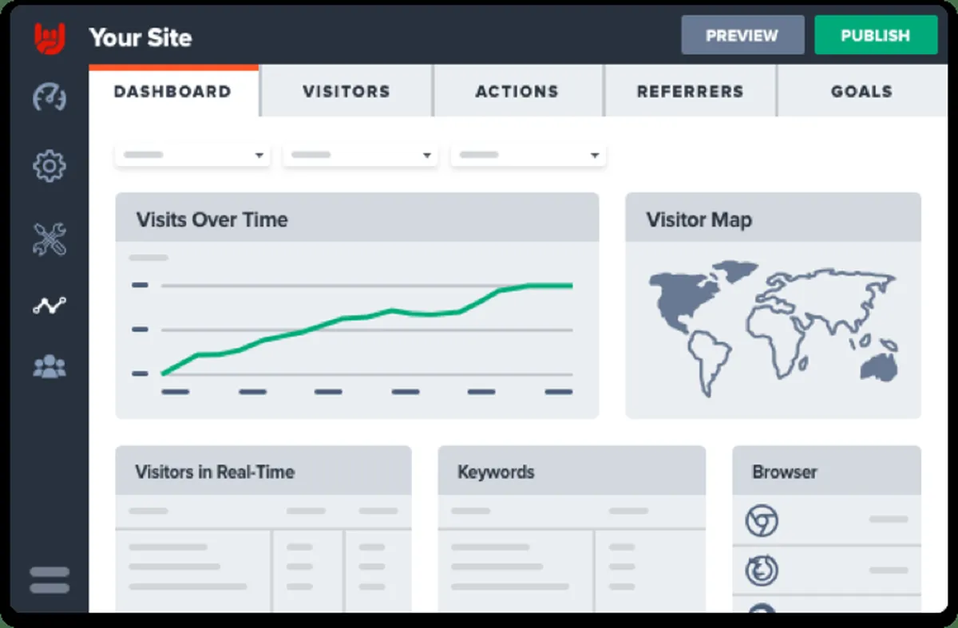
Task: Open the settings gear sidebar icon
Action: [x=49, y=167]
